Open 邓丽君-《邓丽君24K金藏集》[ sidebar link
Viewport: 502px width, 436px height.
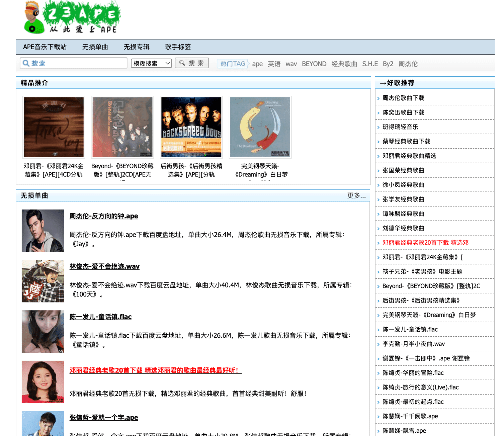pyautogui.click(x=423, y=257)
